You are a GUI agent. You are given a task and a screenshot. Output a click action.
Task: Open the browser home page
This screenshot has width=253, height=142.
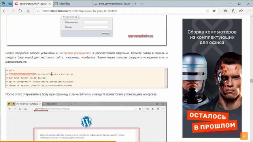[x=28, y=11]
